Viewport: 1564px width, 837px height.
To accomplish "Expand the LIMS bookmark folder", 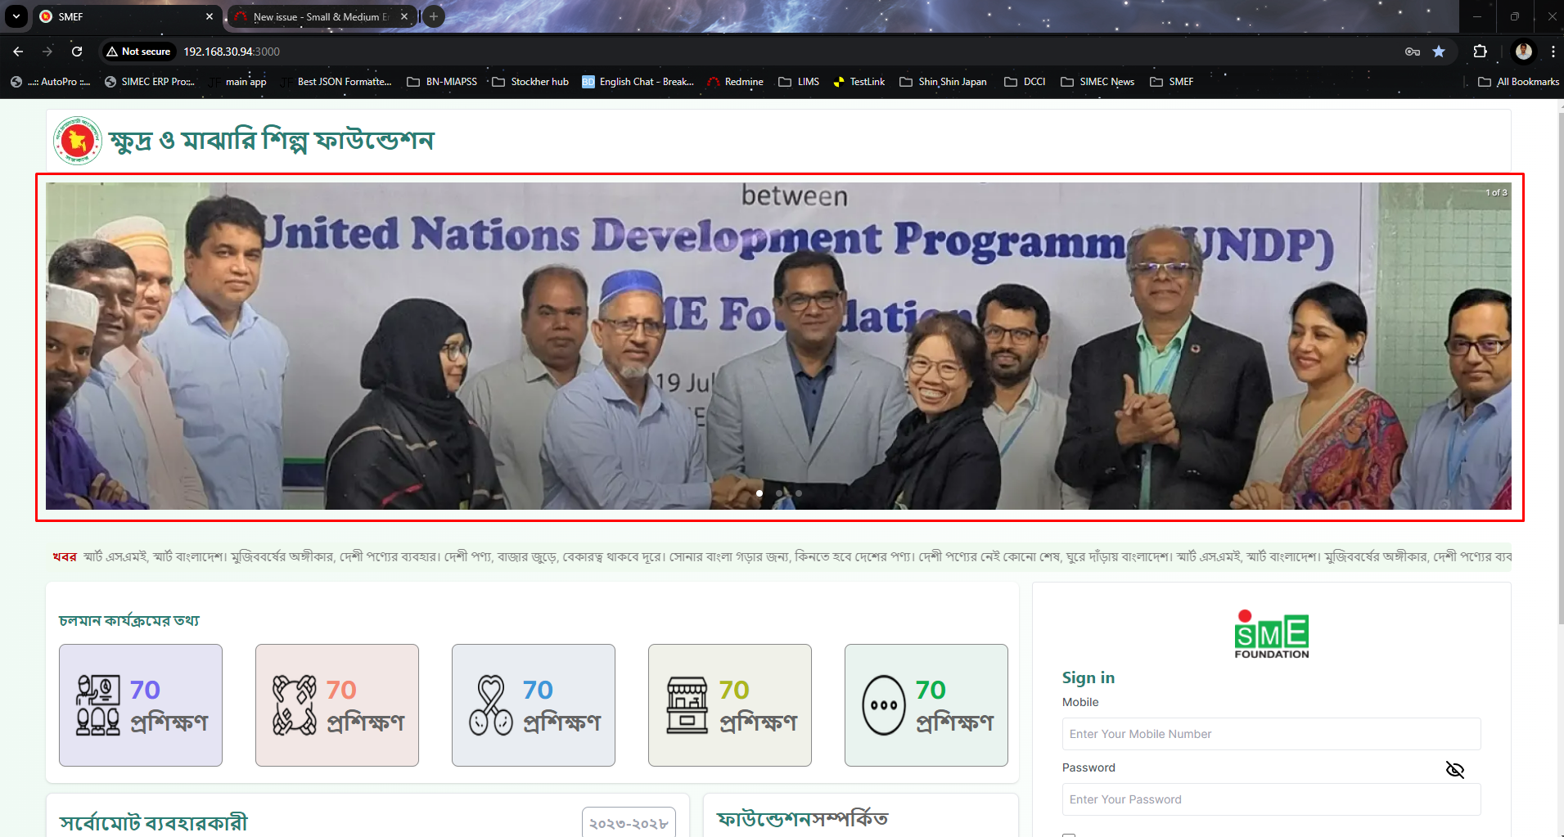I will pos(799,82).
